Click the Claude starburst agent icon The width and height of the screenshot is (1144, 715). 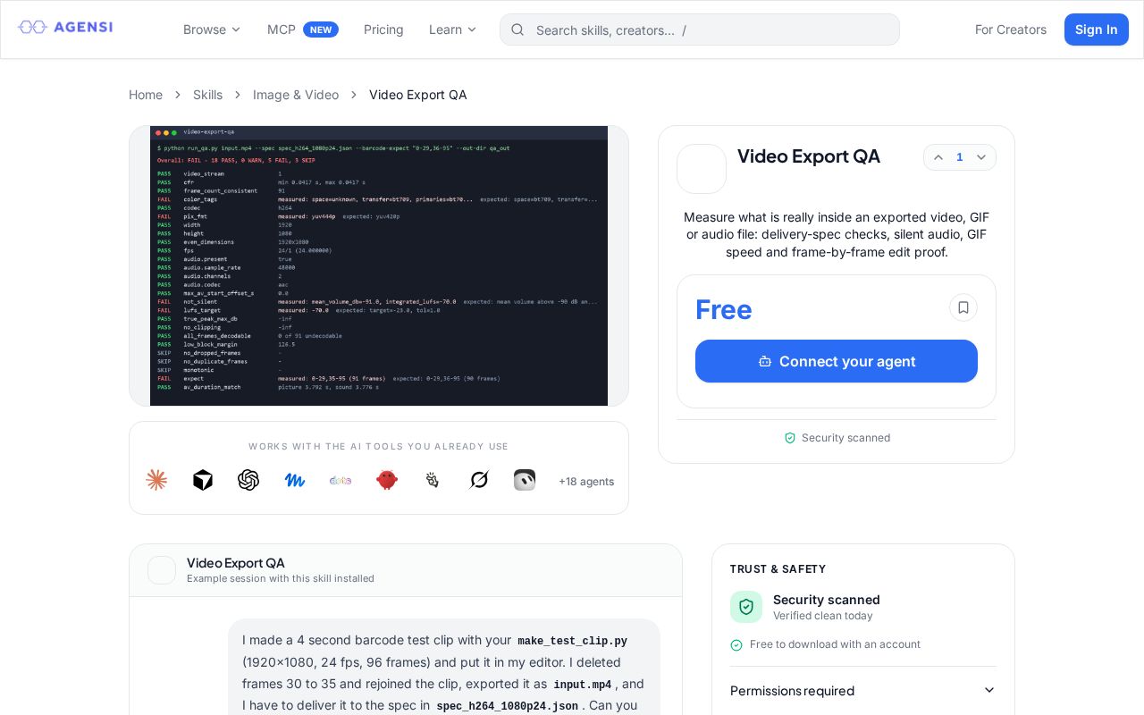(156, 480)
